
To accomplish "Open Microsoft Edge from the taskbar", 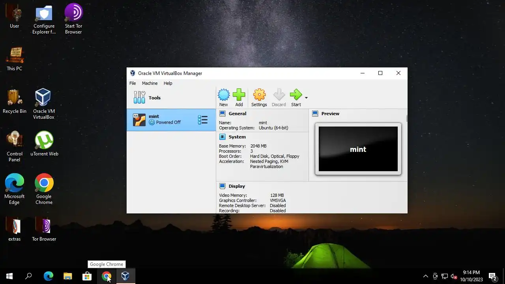I will (48, 276).
